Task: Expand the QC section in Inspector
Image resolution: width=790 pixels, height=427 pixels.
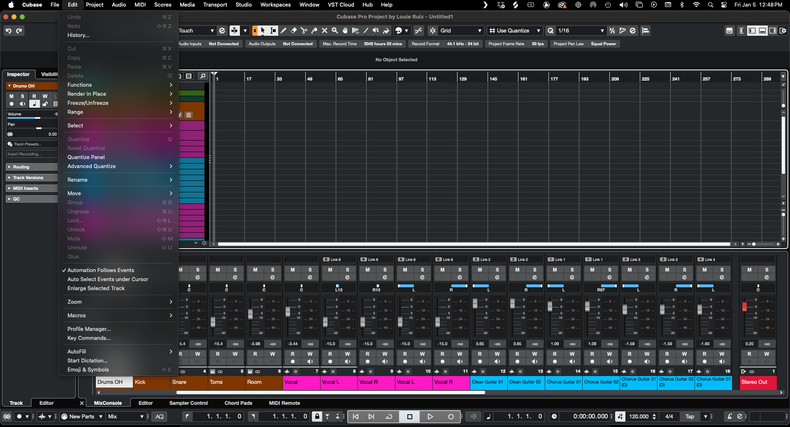Action: (32, 199)
